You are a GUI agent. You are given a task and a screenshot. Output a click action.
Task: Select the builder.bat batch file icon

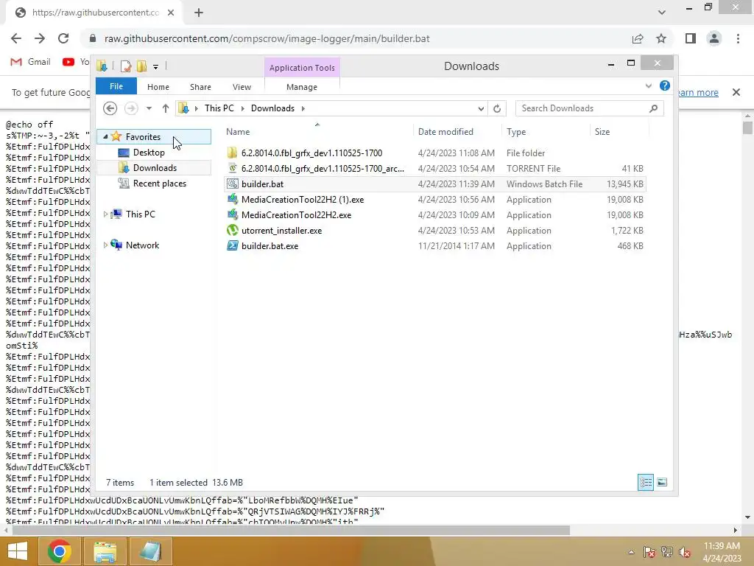coord(232,184)
